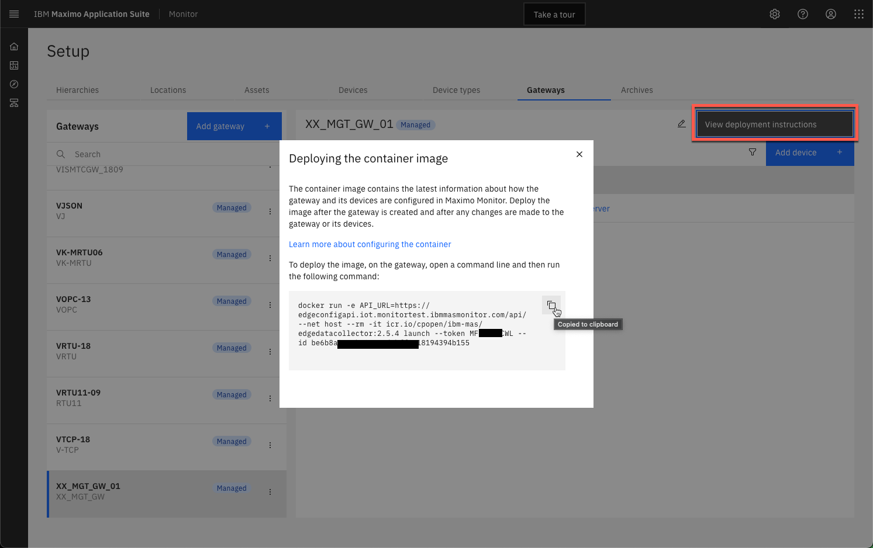Copy the docker command to clipboard
Viewport: 873px width, 548px height.
tap(551, 305)
